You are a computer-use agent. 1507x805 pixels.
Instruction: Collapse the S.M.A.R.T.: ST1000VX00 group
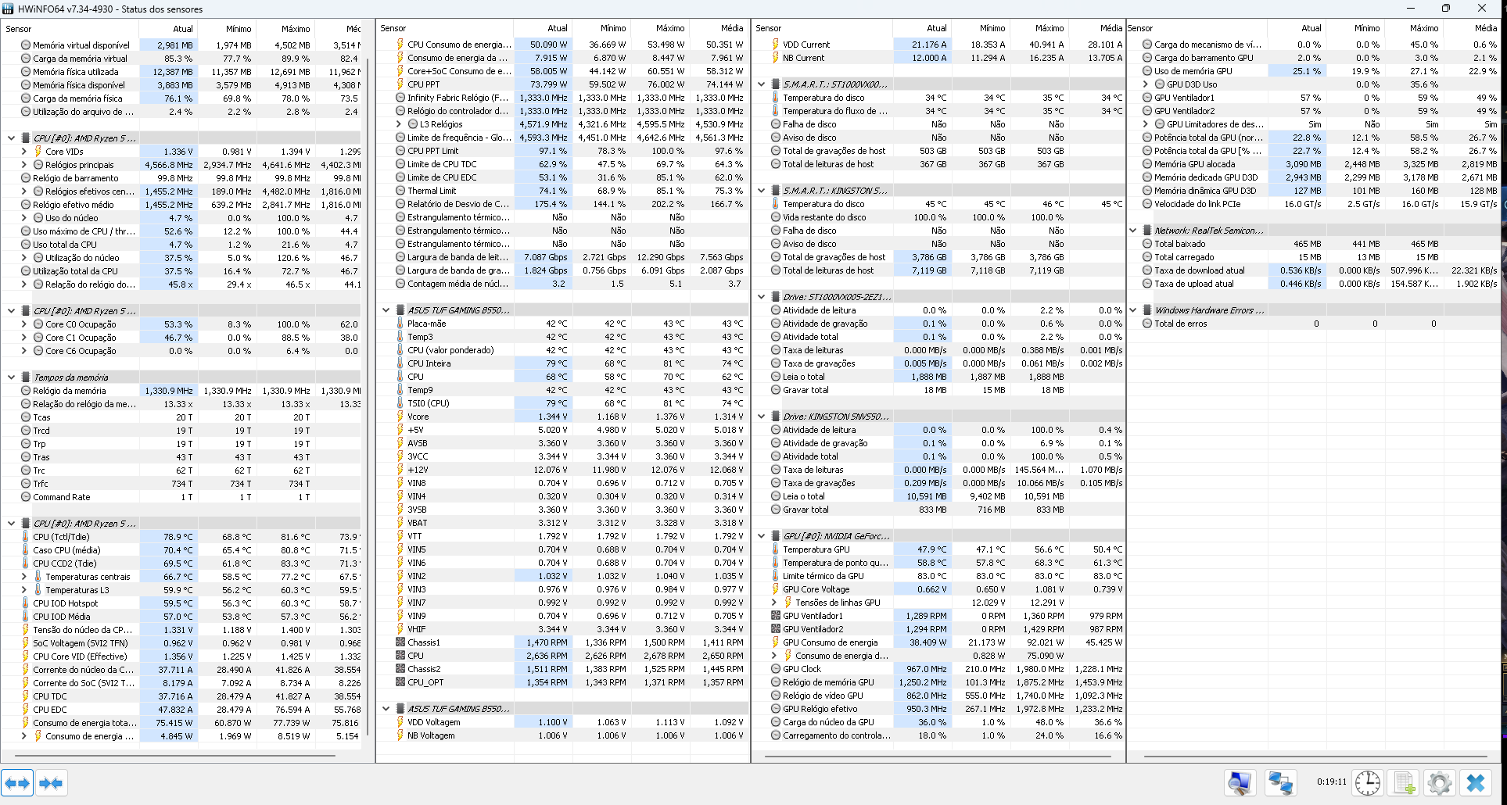(x=762, y=84)
